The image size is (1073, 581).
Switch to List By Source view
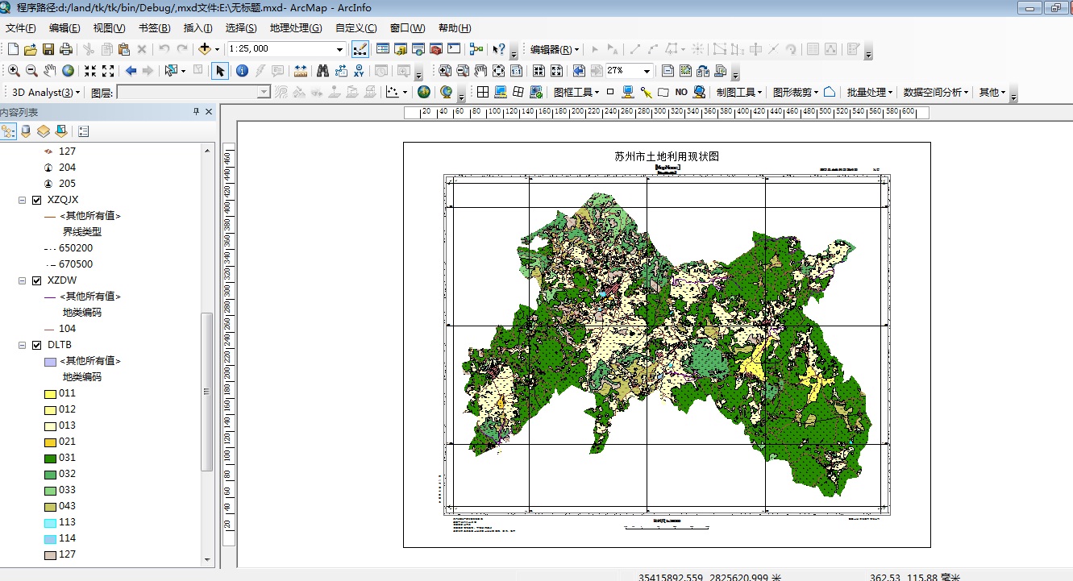click(26, 131)
